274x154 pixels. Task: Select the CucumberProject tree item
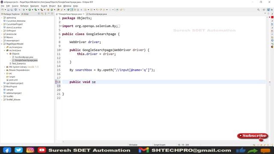click(x=14, y=24)
